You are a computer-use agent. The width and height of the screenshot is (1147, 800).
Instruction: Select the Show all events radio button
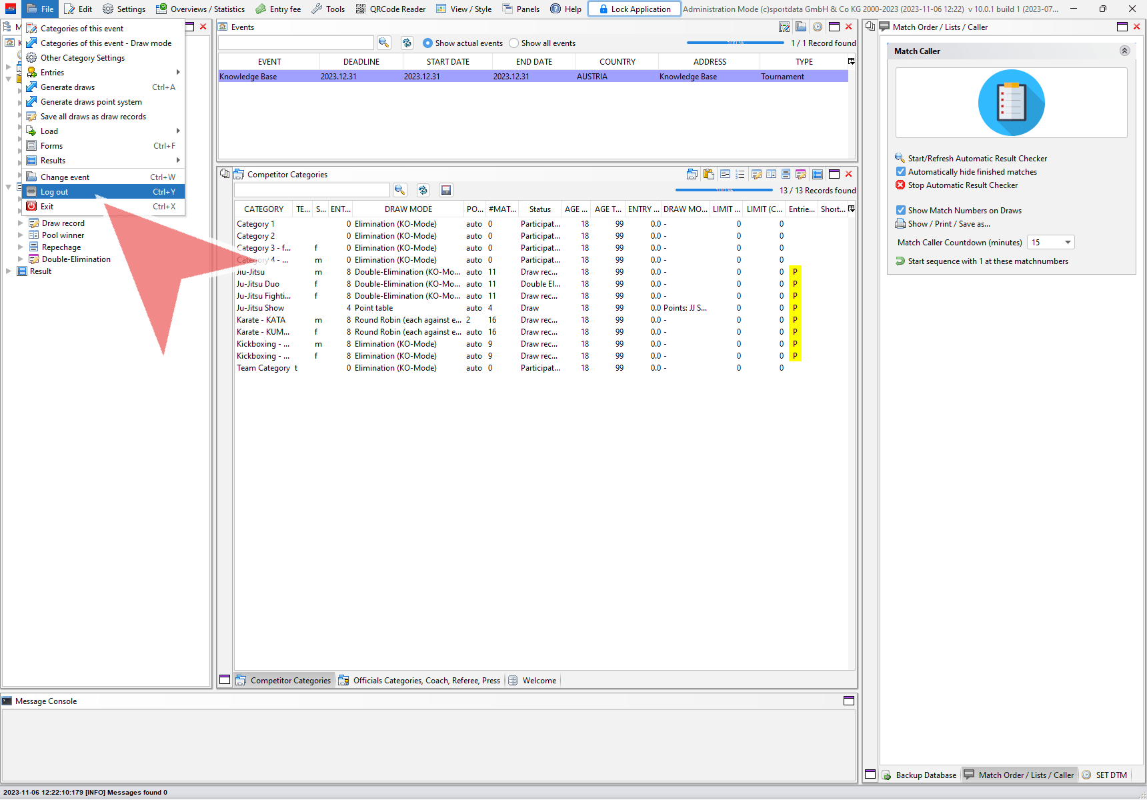(x=513, y=43)
